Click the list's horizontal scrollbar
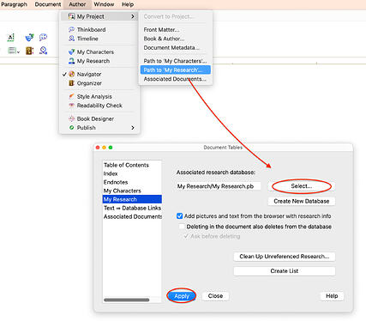366x321 pixels. point(127,300)
